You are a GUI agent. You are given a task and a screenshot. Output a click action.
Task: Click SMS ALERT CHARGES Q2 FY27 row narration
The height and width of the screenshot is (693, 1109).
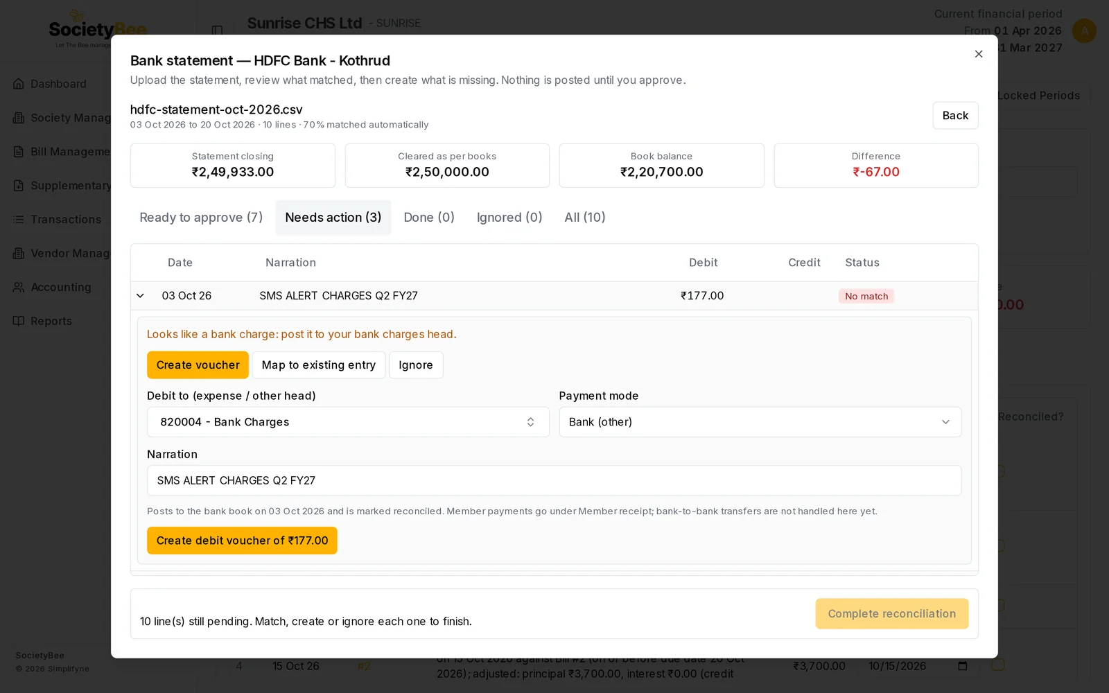pyautogui.click(x=338, y=296)
